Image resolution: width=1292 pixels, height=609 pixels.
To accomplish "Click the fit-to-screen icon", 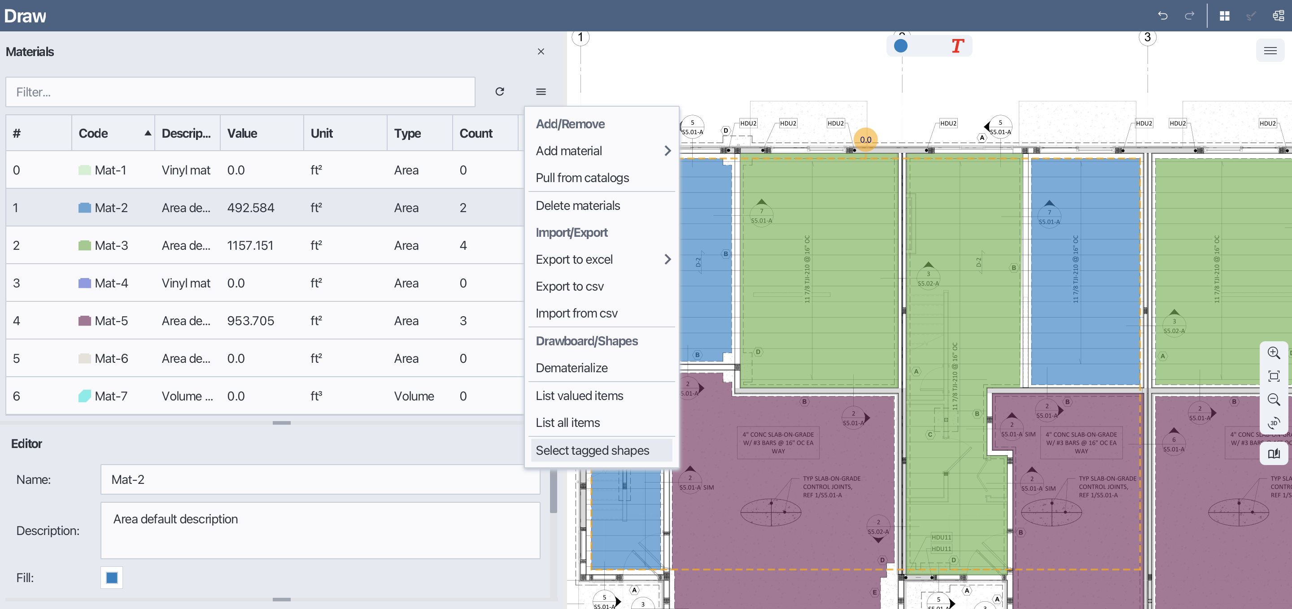I will 1274,376.
